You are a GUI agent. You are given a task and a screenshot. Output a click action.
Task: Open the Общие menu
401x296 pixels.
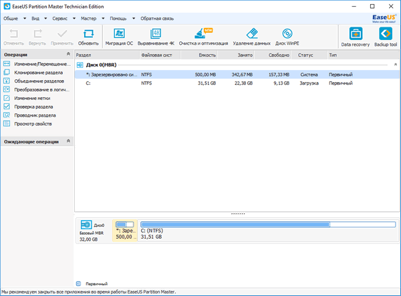click(11, 19)
